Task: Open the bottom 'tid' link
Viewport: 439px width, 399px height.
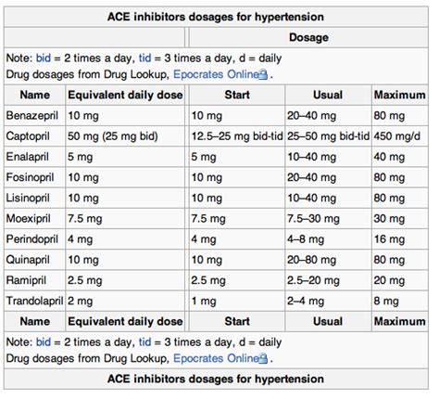Action: pos(144,342)
